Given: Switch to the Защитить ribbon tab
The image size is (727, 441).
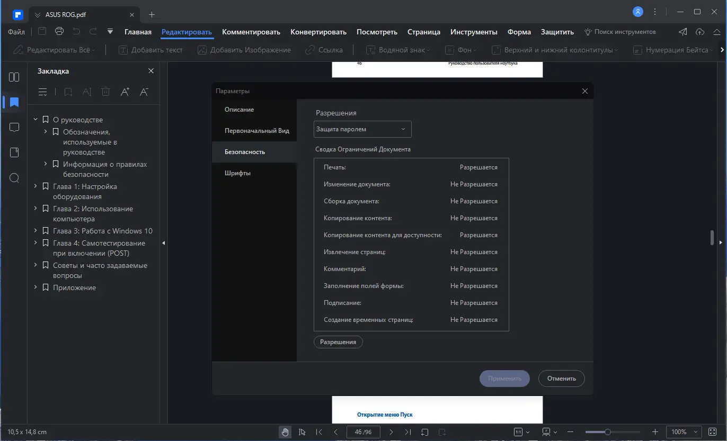Looking at the screenshot, I should [x=557, y=32].
